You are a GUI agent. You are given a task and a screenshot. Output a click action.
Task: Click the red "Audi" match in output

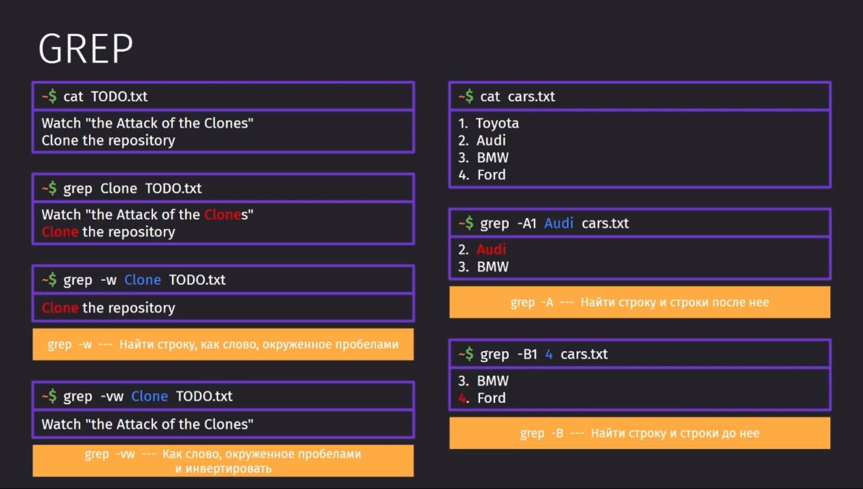[492, 249]
